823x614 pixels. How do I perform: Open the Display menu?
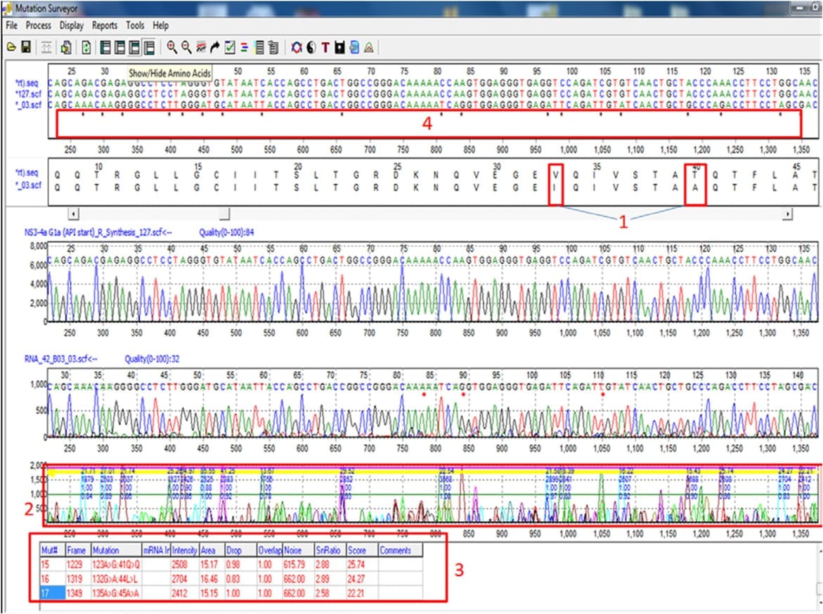pyautogui.click(x=71, y=25)
